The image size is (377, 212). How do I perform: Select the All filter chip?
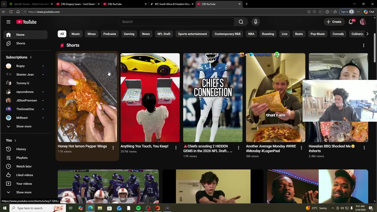(x=62, y=34)
